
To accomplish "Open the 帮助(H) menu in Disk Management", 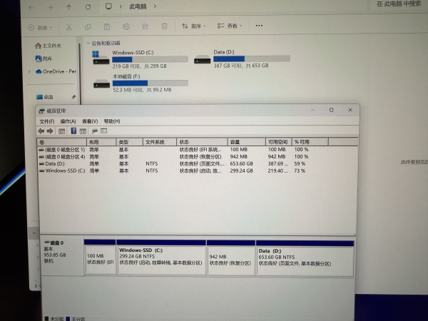I will point(112,121).
